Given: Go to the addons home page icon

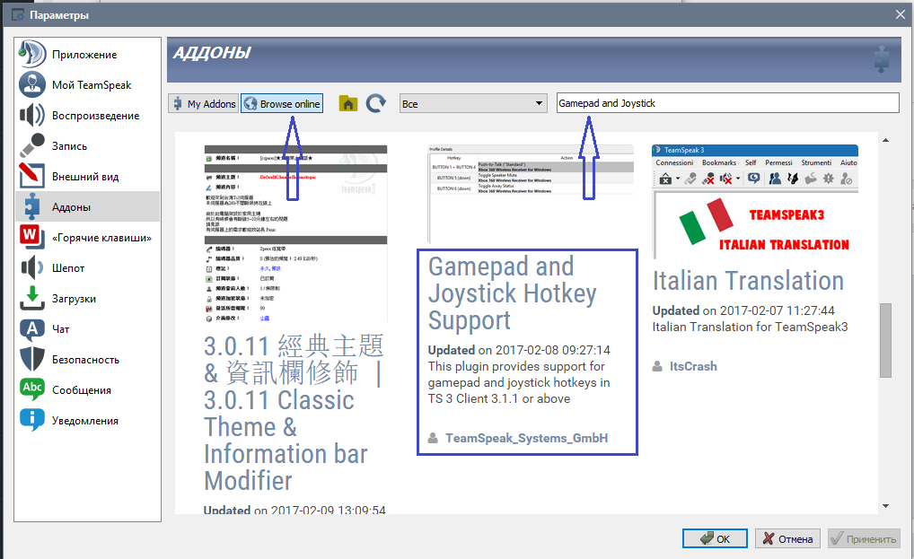Looking at the screenshot, I should (348, 104).
